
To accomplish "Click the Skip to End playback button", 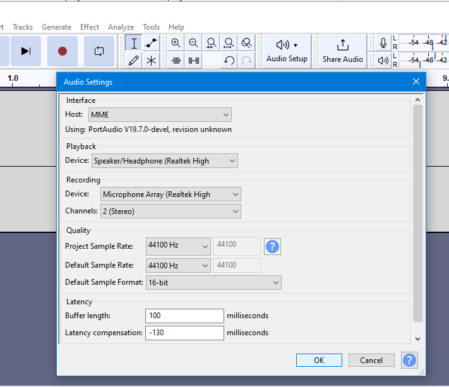I will 26,51.
